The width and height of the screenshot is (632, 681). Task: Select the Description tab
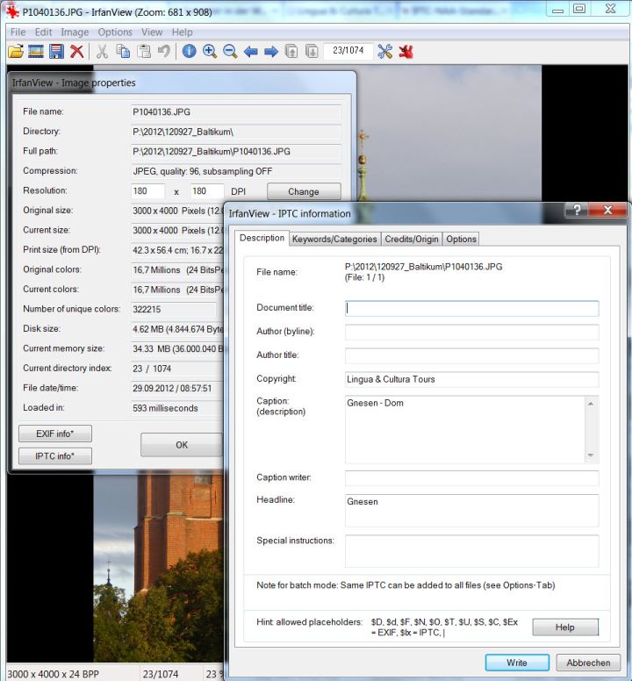[x=262, y=238]
